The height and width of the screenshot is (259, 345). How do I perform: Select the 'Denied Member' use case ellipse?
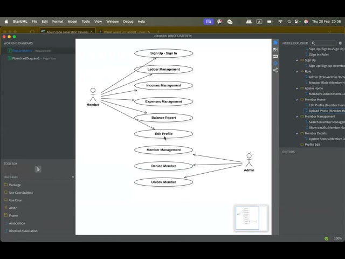pyautogui.click(x=163, y=166)
